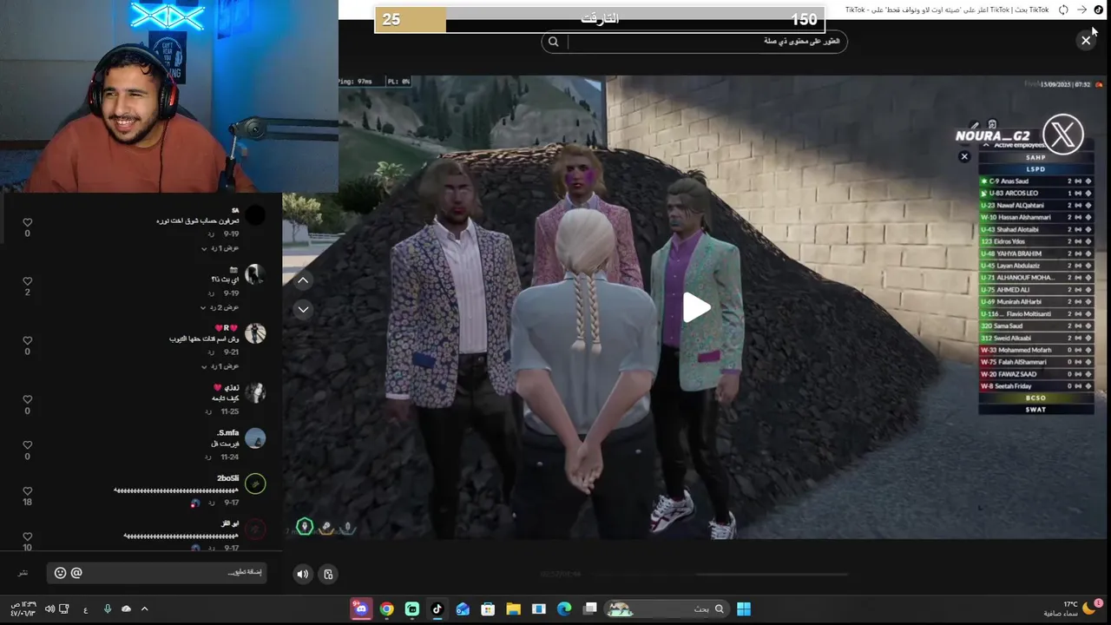Like the comment with 2 likes

tap(27, 281)
